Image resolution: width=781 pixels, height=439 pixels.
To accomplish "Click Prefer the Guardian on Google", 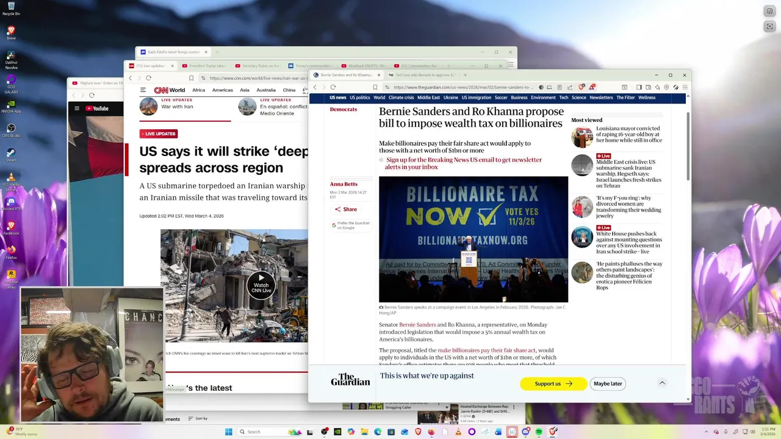I will click(x=351, y=225).
